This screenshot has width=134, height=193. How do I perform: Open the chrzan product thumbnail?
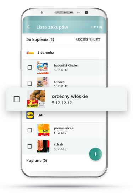coord(43,82)
